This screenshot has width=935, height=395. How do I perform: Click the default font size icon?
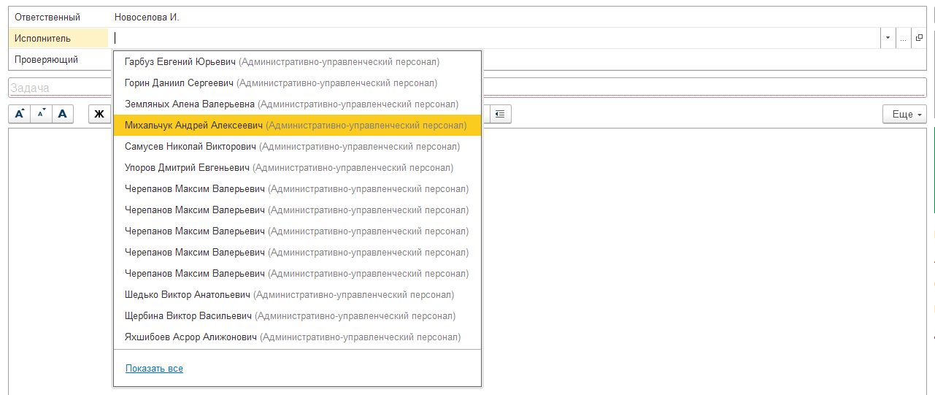(x=63, y=114)
